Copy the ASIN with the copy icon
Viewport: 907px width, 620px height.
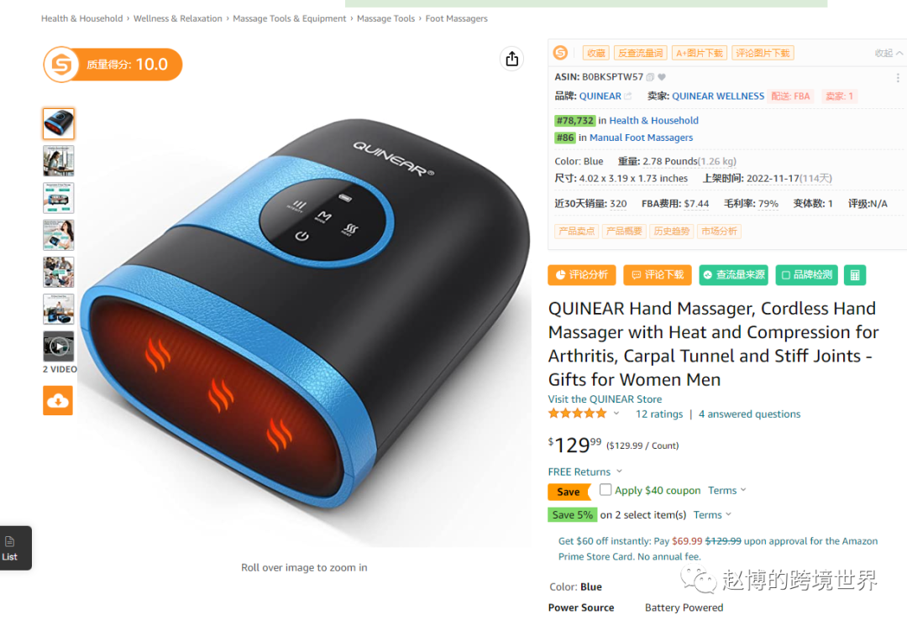[650, 77]
